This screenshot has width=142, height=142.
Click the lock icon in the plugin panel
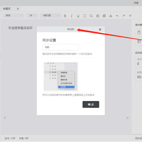tap(139, 32)
